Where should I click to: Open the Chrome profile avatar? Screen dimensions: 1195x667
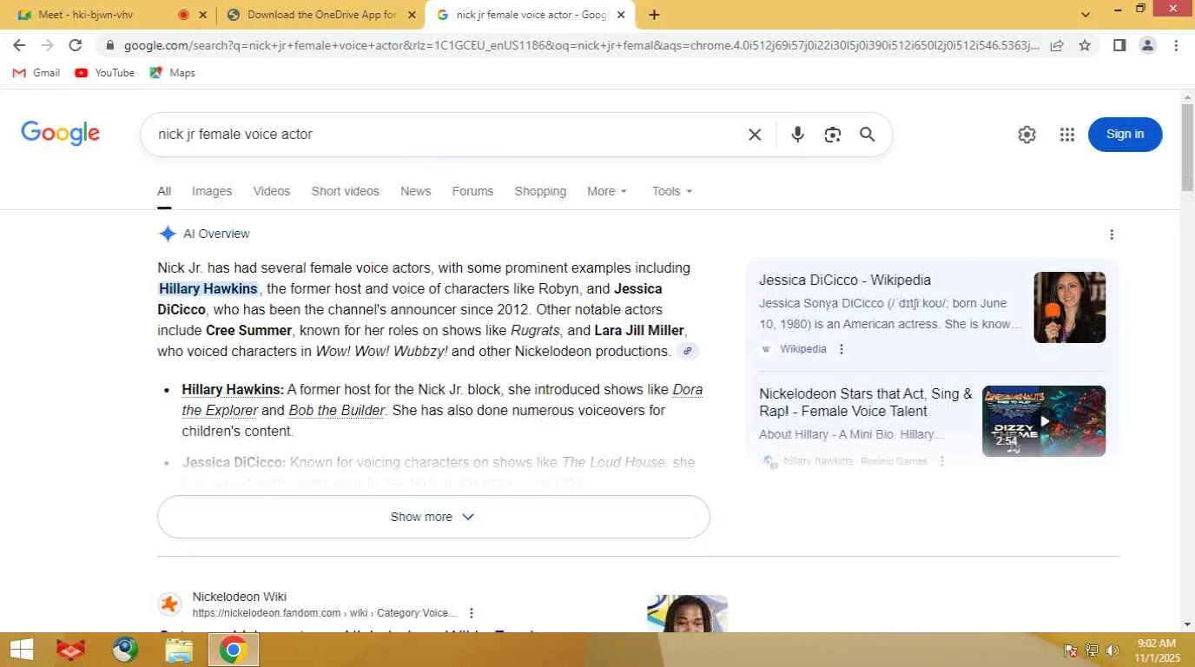[x=1147, y=45]
